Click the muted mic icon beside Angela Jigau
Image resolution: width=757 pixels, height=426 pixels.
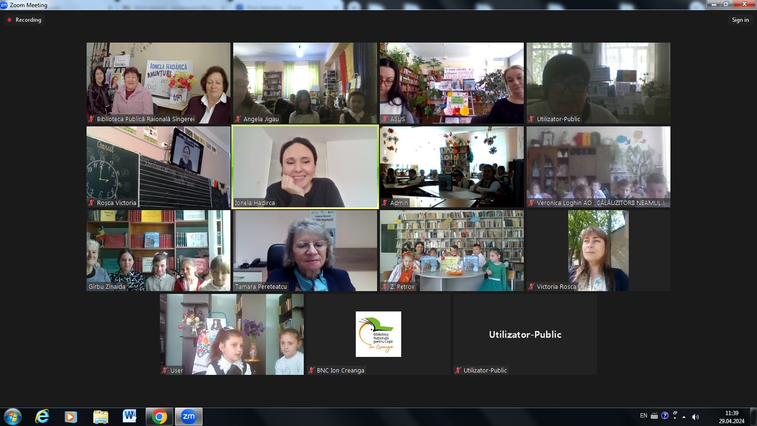coord(238,119)
